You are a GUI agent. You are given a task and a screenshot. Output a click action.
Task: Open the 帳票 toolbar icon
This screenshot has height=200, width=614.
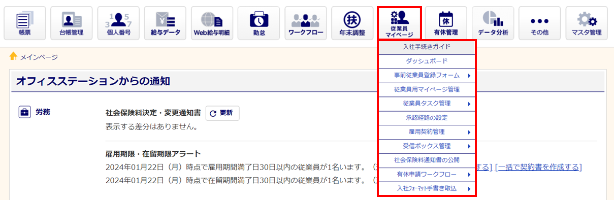coord(24,23)
